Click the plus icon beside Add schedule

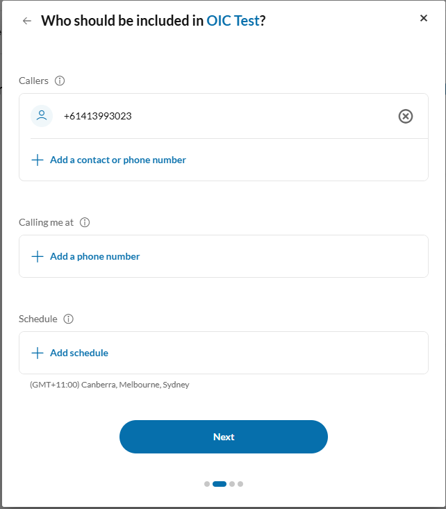click(x=38, y=353)
